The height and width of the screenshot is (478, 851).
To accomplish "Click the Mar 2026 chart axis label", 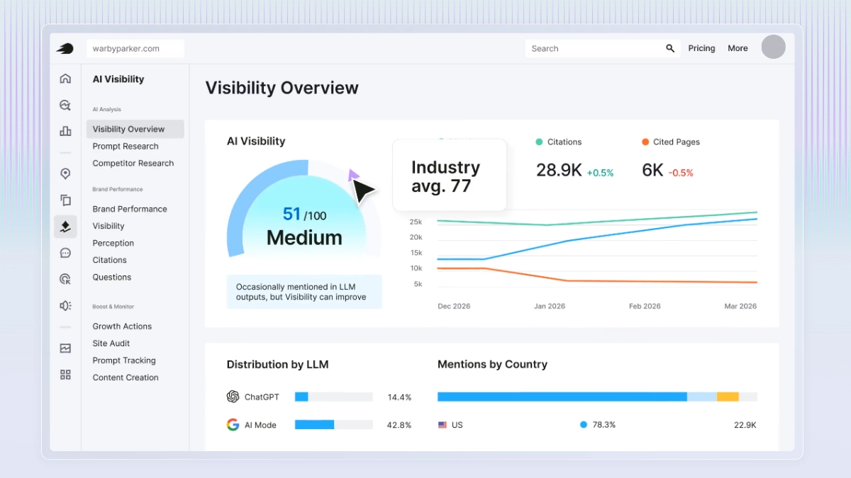I will (740, 307).
